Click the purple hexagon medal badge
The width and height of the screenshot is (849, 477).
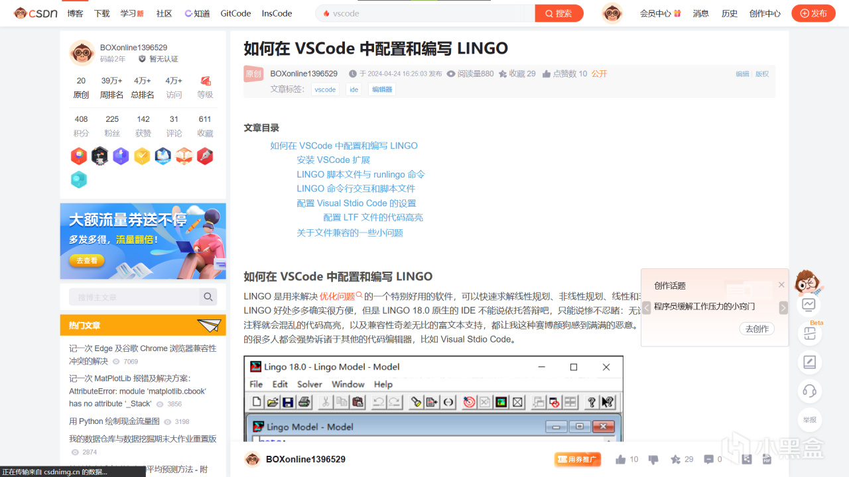(121, 156)
